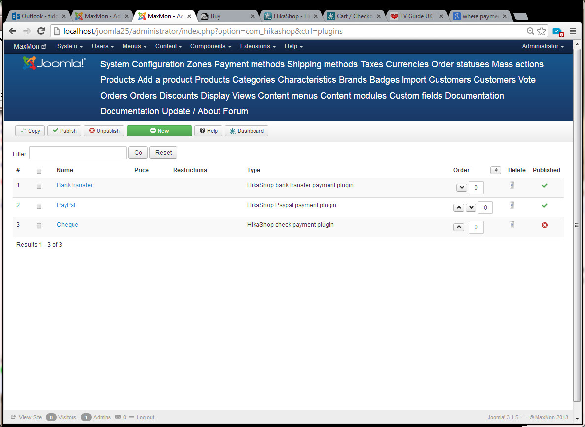Reset the filter

[x=163, y=153]
